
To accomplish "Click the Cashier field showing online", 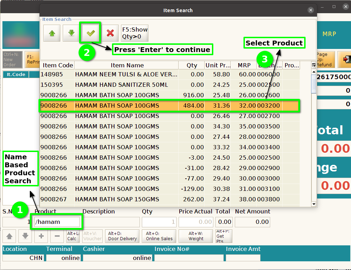I will click(118, 258).
